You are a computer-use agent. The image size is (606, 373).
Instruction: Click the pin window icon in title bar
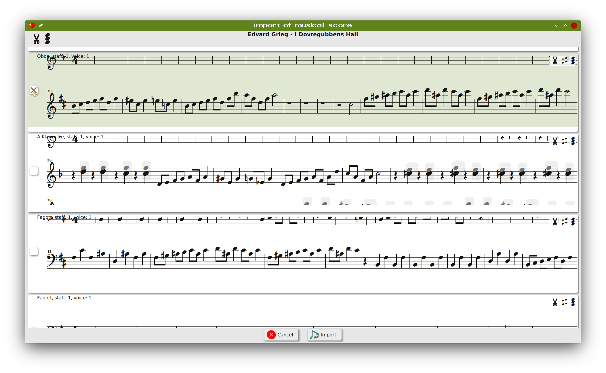41,26
